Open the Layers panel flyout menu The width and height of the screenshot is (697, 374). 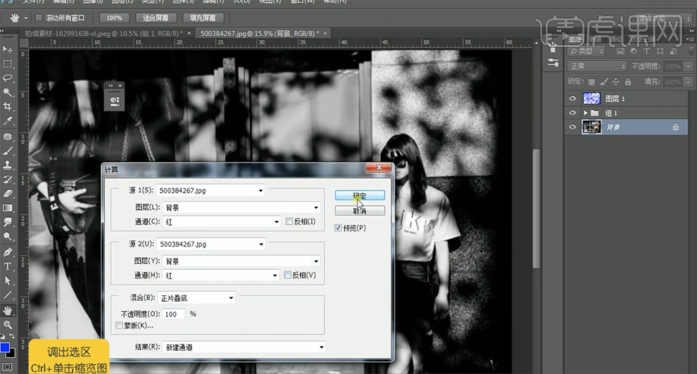691,39
